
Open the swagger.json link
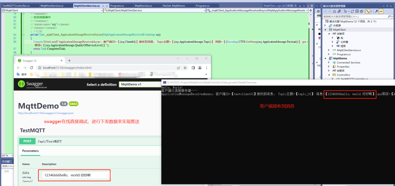(46, 113)
